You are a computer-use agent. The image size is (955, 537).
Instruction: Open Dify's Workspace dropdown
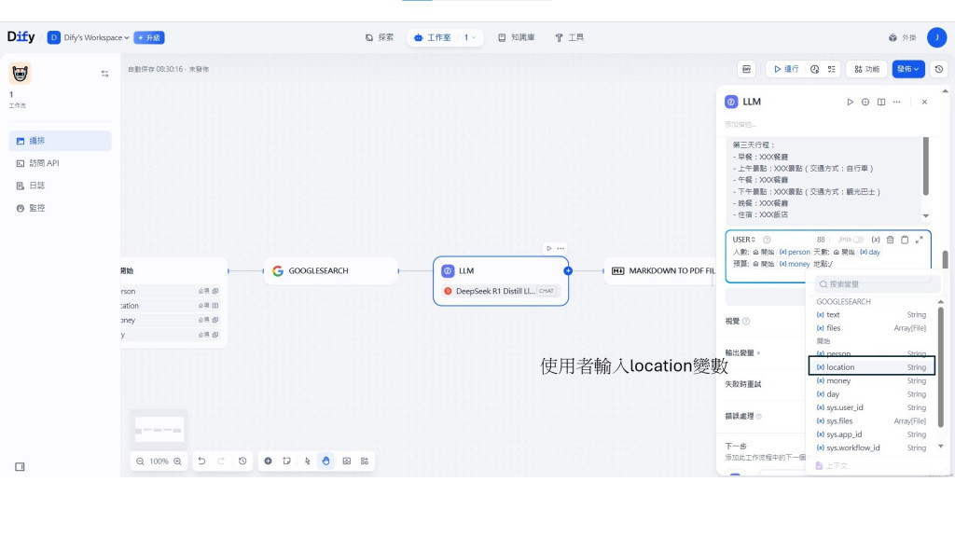pyautogui.click(x=89, y=37)
